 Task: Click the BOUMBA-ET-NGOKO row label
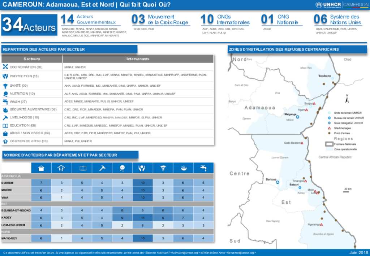(16, 211)
